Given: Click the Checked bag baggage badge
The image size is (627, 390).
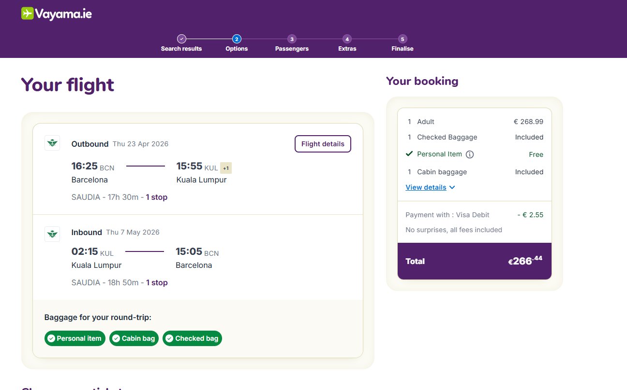Looking at the screenshot, I should (192, 338).
